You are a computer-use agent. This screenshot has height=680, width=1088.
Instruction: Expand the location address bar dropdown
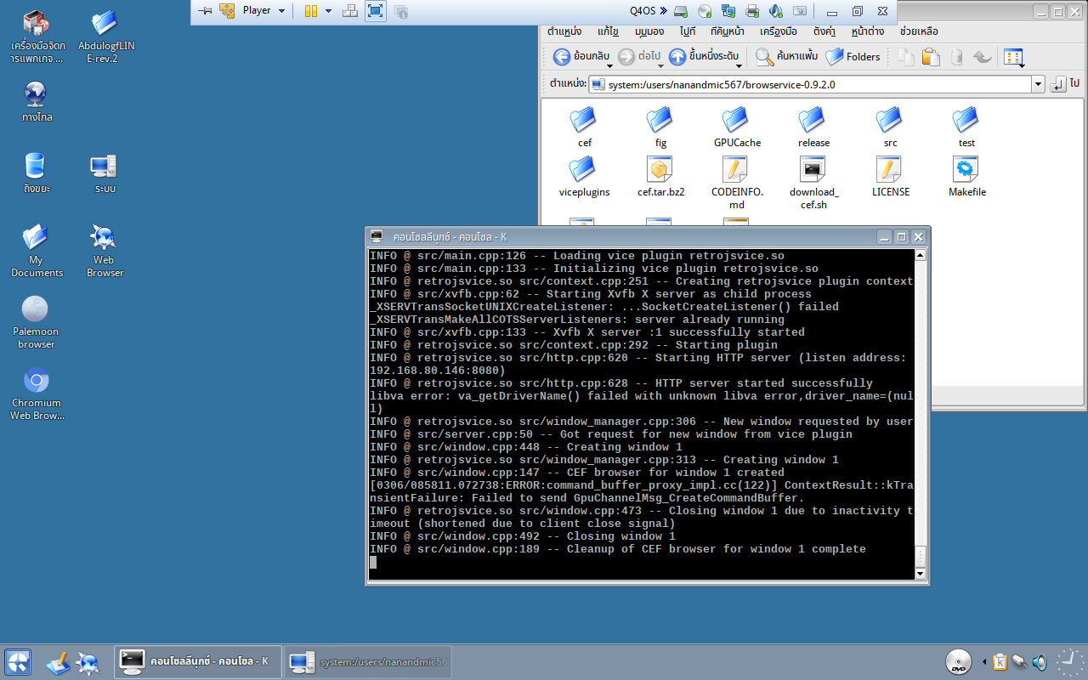1038,84
